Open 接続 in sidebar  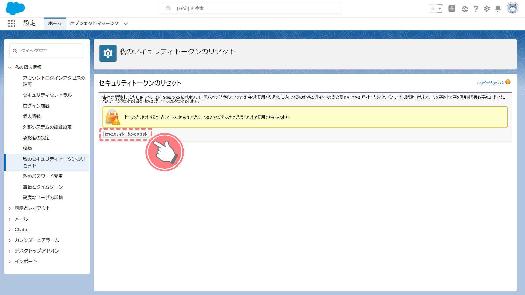pyautogui.click(x=27, y=148)
